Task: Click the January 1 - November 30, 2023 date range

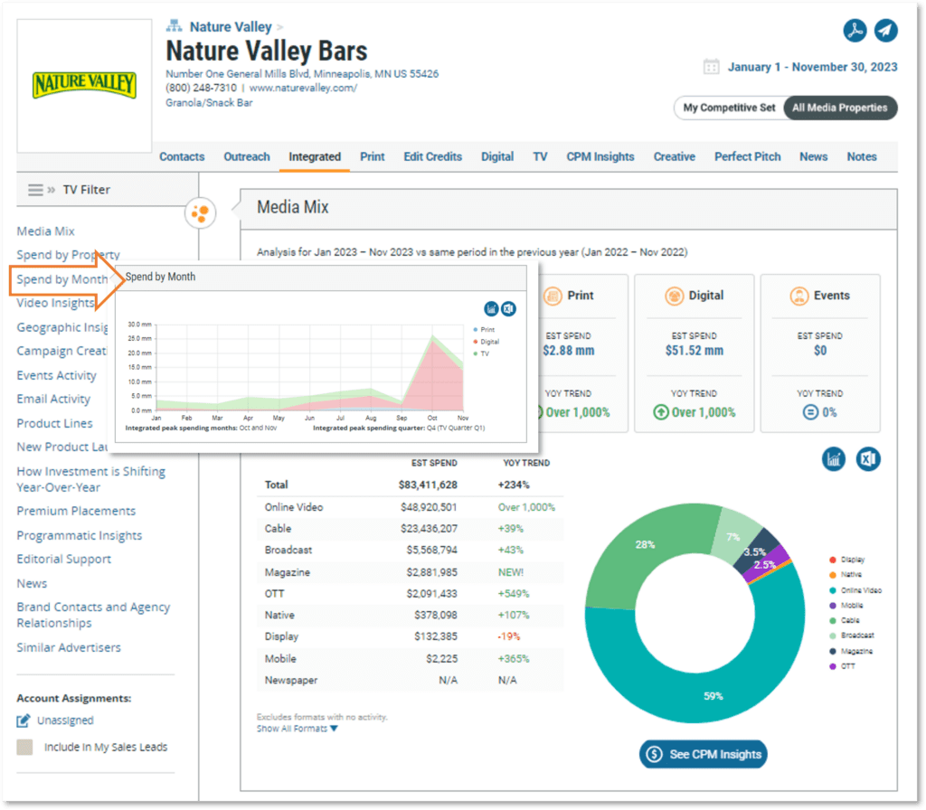Action: [812, 67]
